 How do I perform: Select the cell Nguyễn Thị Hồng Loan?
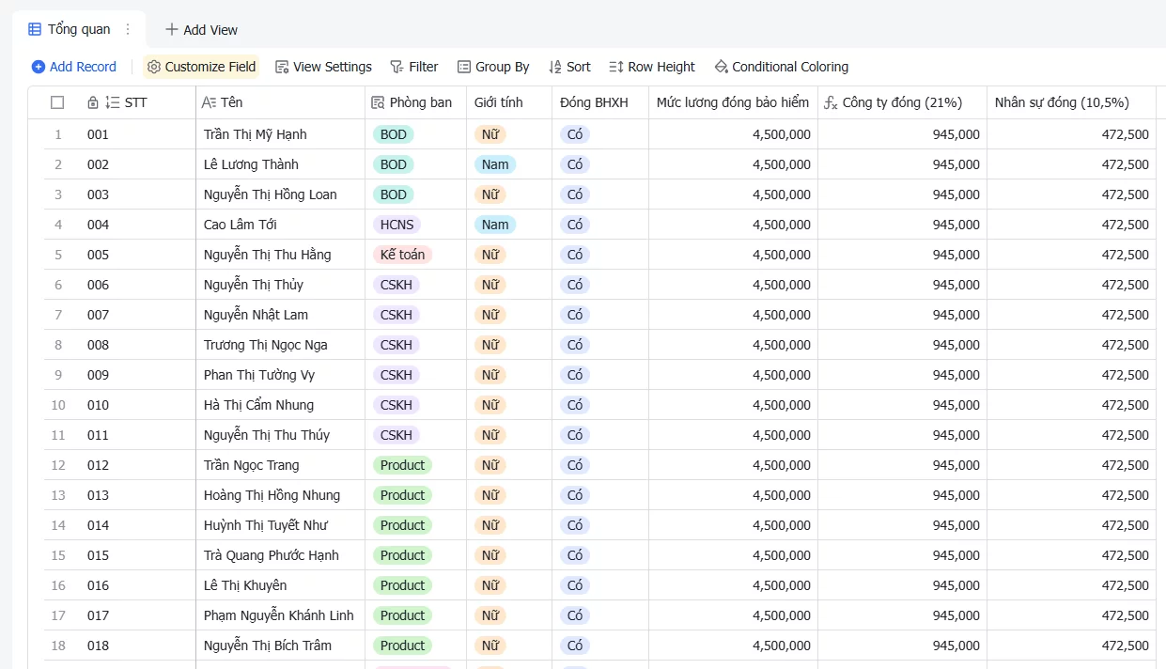point(280,194)
